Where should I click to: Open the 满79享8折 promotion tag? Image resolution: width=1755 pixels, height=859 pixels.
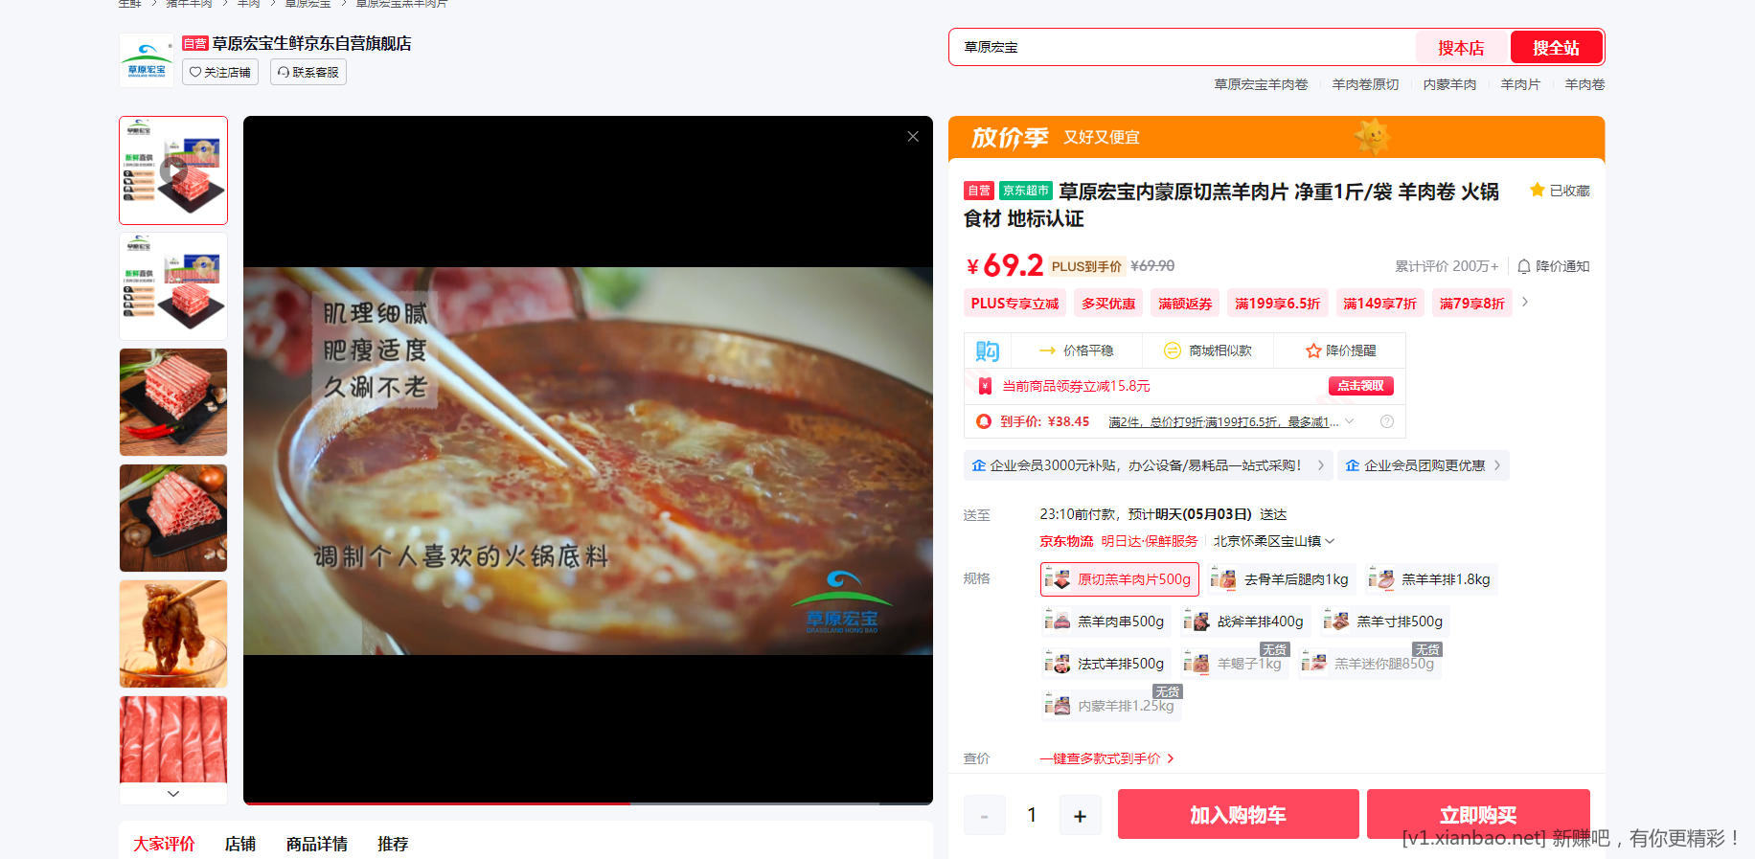[1471, 304]
